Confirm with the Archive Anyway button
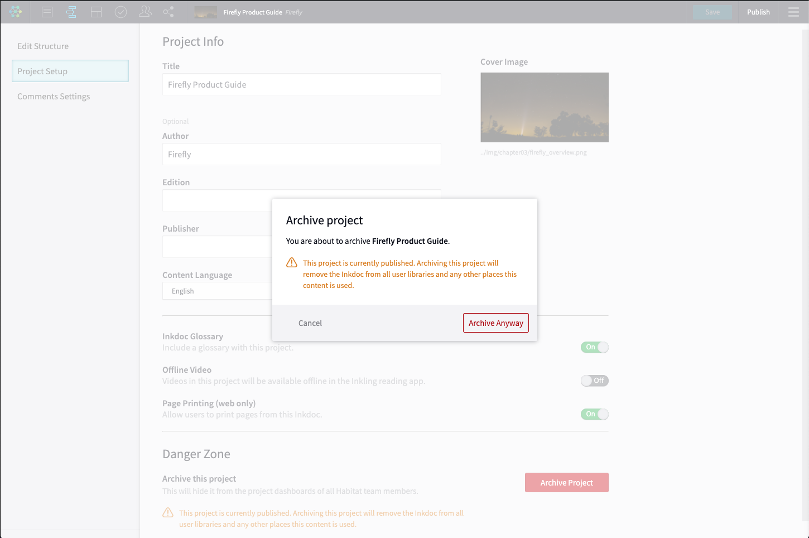The image size is (809, 538). [x=495, y=323]
